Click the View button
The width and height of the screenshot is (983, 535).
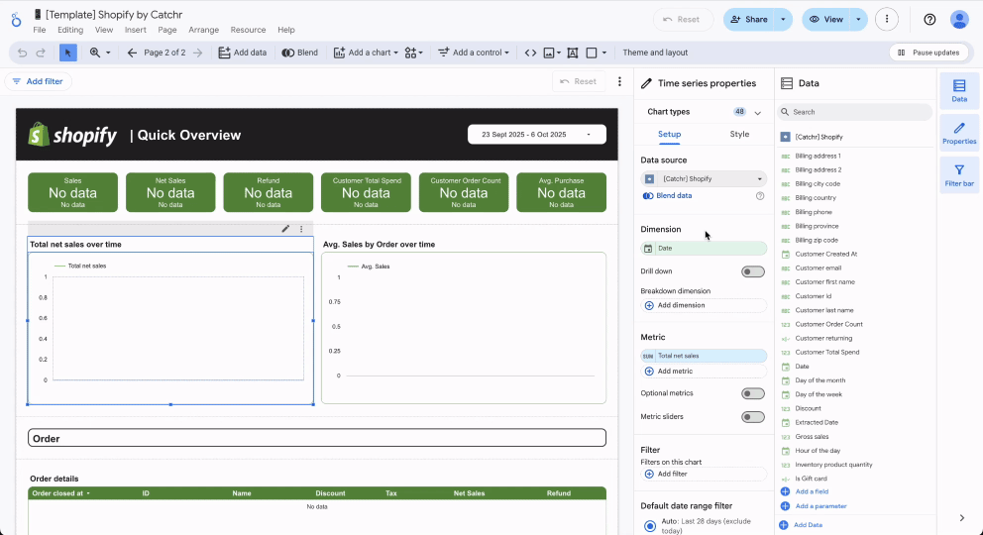[825, 20]
